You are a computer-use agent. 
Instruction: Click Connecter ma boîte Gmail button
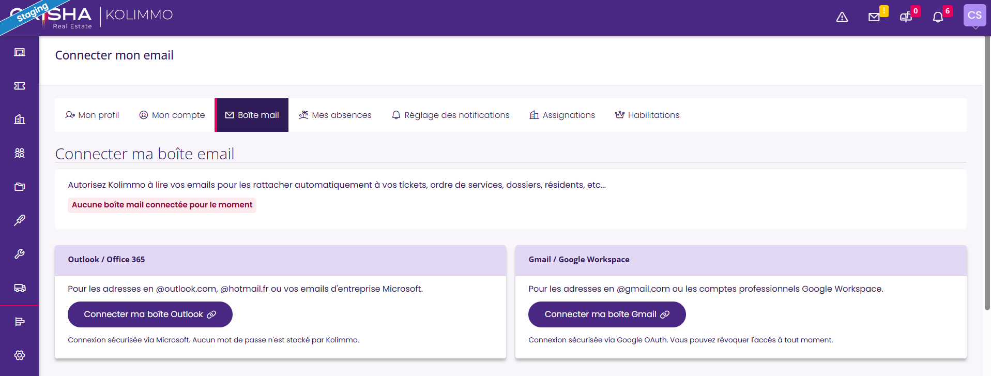click(x=607, y=314)
